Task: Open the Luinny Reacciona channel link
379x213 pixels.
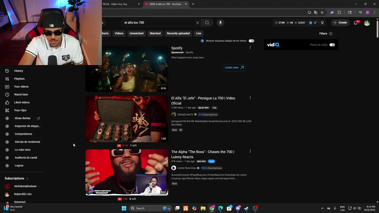Action: click(x=187, y=168)
